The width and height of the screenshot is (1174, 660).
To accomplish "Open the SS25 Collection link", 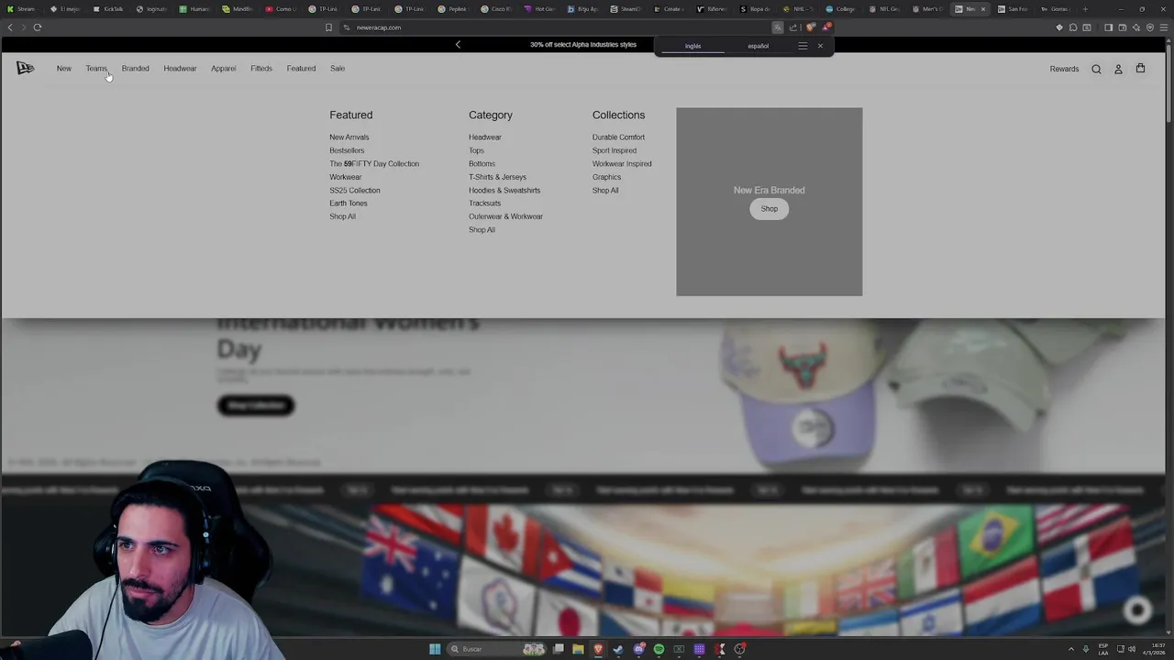I will click(355, 191).
